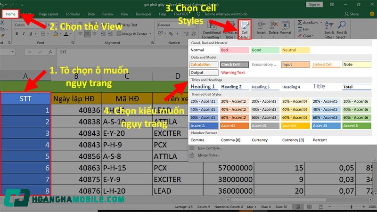Open the Developer tab
377x212 pixels.
click(143, 14)
